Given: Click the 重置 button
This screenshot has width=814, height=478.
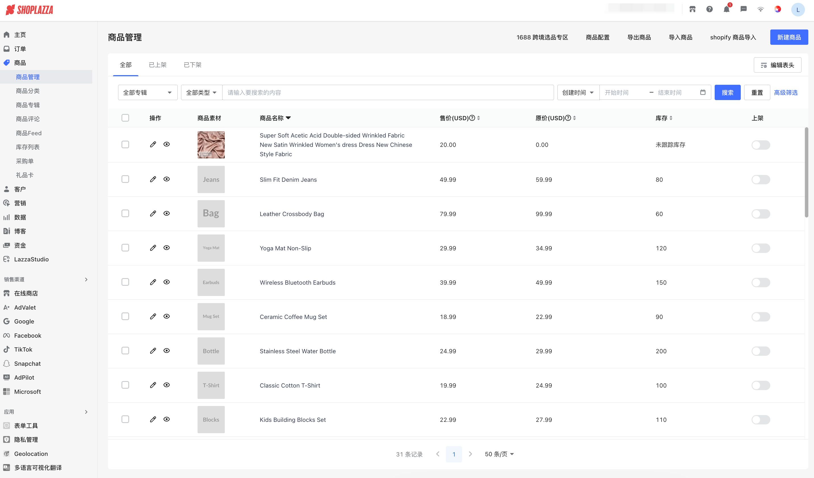Looking at the screenshot, I should (x=757, y=93).
